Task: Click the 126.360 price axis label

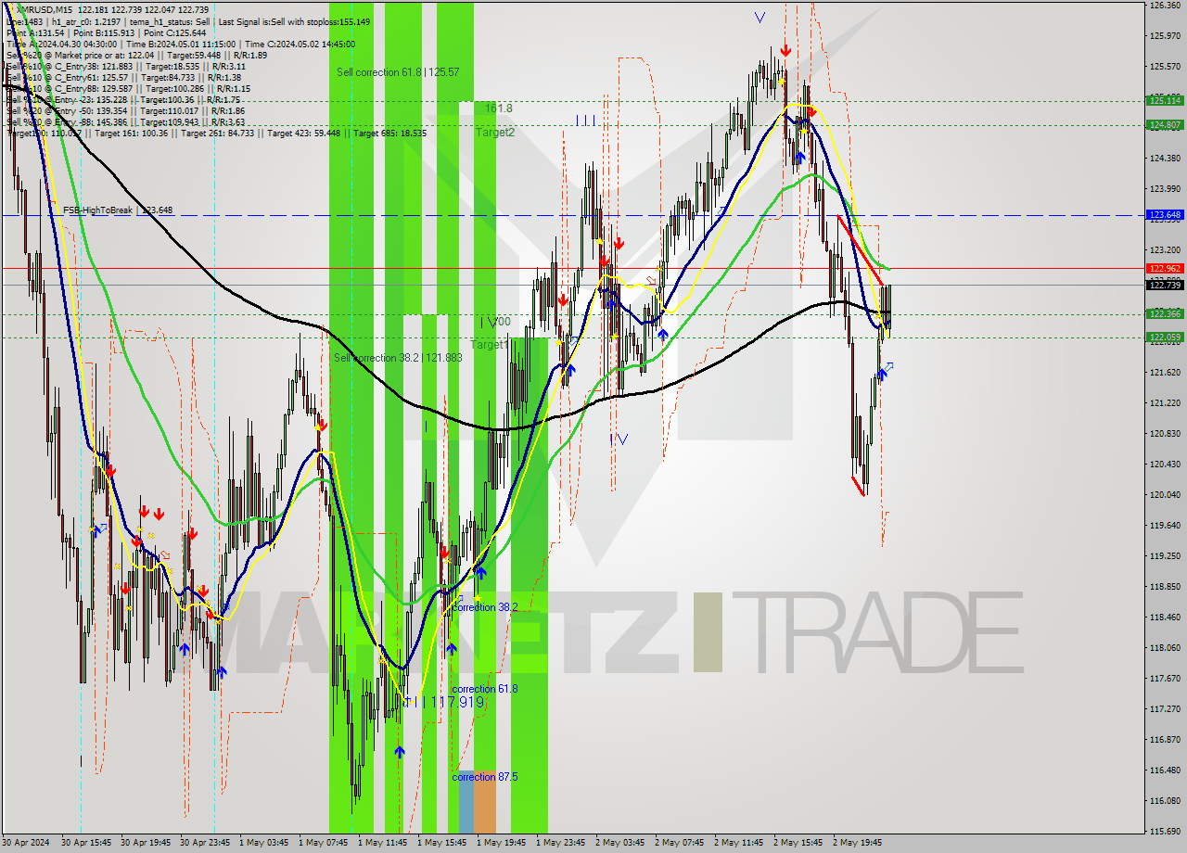Action: coord(1165,6)
